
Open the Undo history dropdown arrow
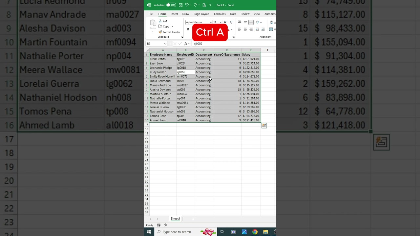(191, 5)
